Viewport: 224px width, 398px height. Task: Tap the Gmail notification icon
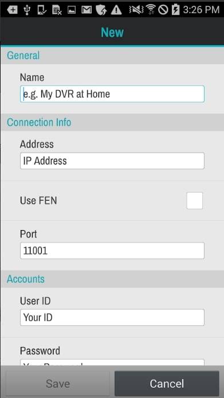87,10
